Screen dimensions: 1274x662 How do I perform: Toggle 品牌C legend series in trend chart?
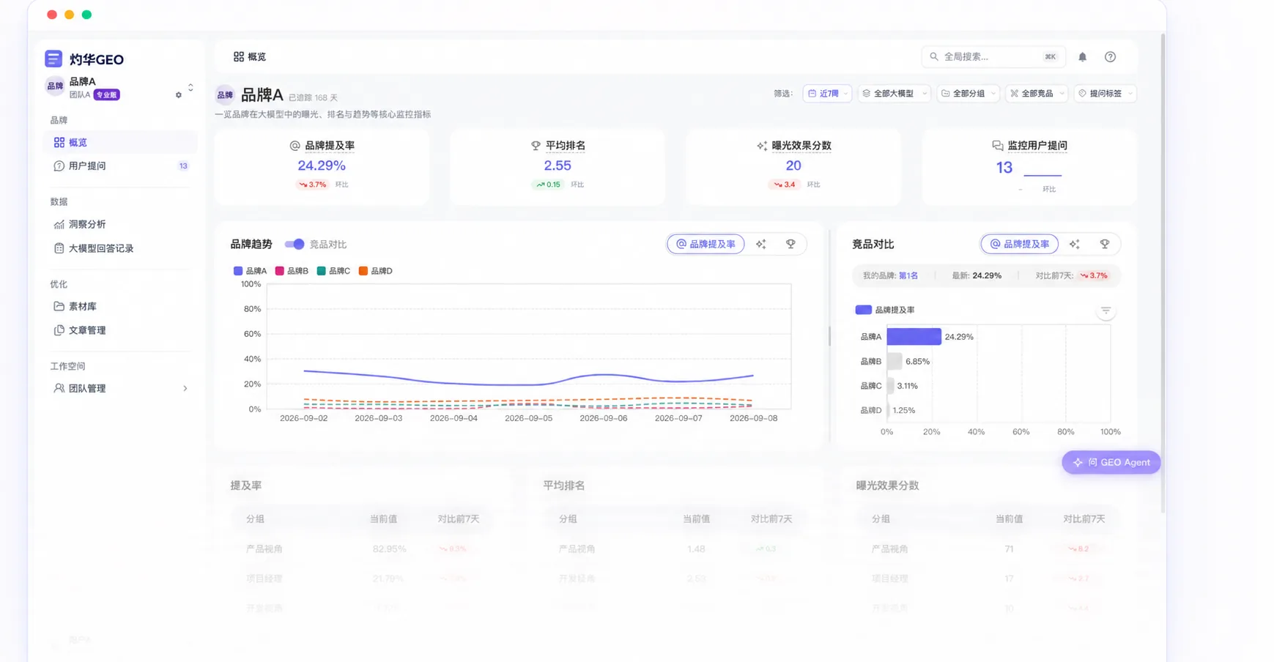(x=333, y=271)
